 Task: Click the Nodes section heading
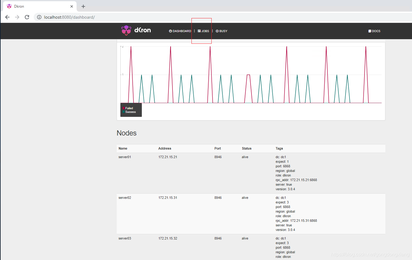pyautogui.click(x=127, y=133)
